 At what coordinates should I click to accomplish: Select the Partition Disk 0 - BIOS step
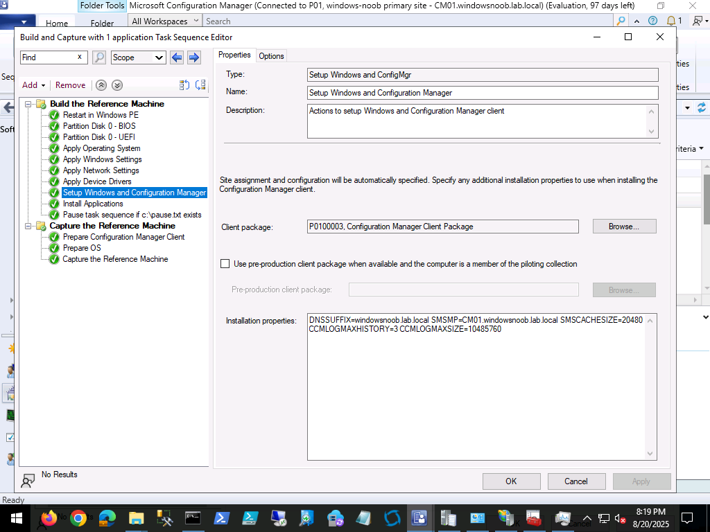99,126
